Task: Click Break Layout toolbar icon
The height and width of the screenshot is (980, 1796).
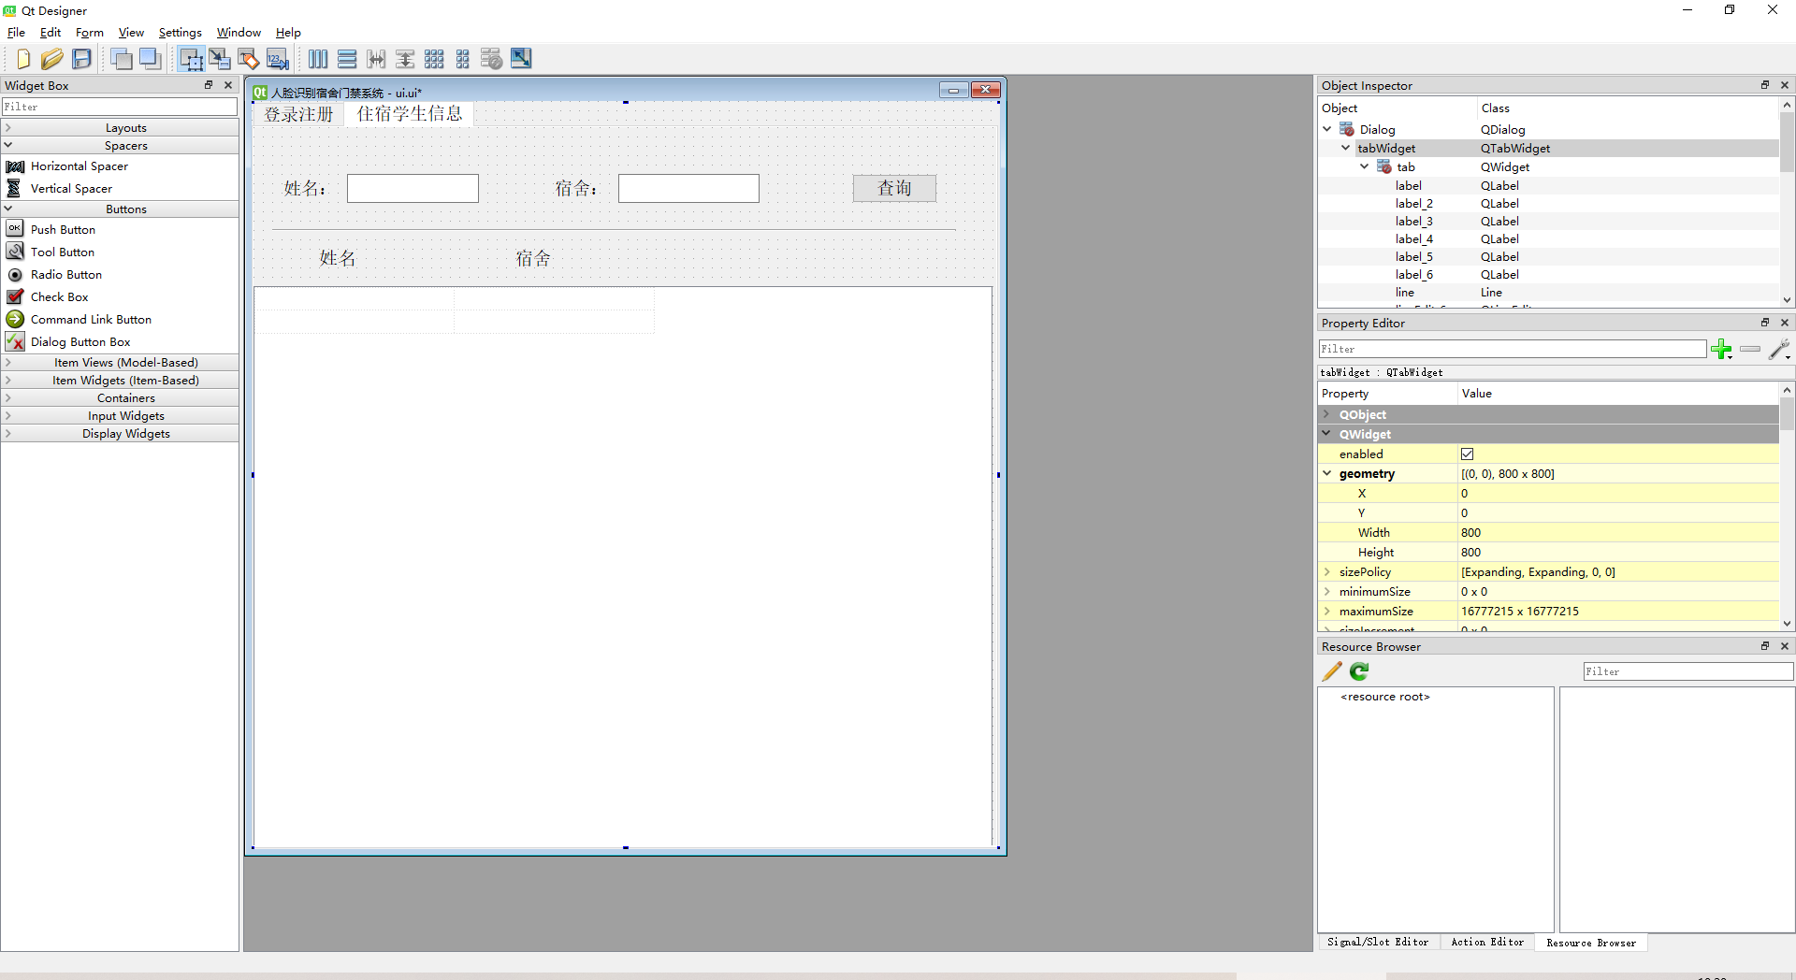Action: point(492,59)
